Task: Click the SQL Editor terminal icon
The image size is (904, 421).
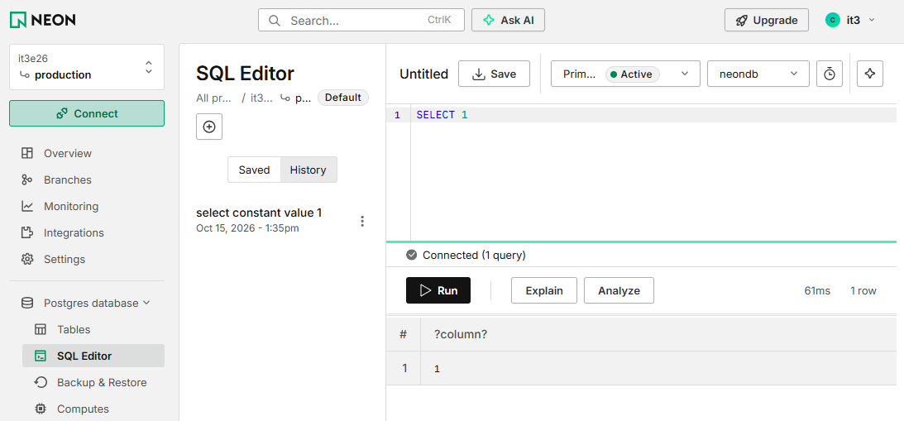Action: [x=41, y=356]
